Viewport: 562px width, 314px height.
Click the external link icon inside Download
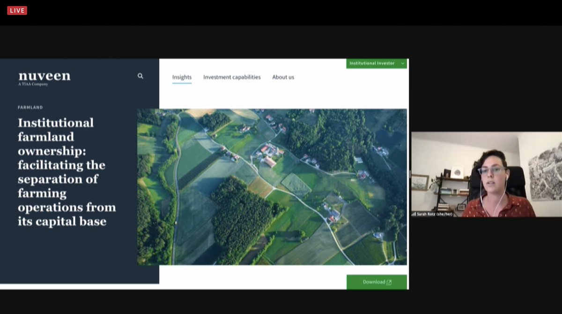click(389, 282)
